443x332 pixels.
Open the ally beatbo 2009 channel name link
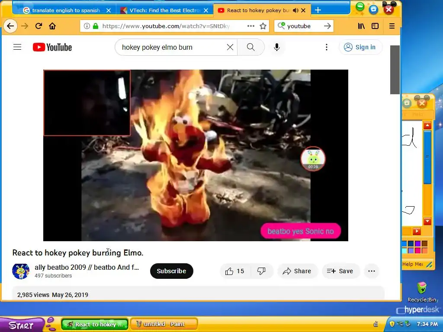pyautogui.click(x=87, y=267)
